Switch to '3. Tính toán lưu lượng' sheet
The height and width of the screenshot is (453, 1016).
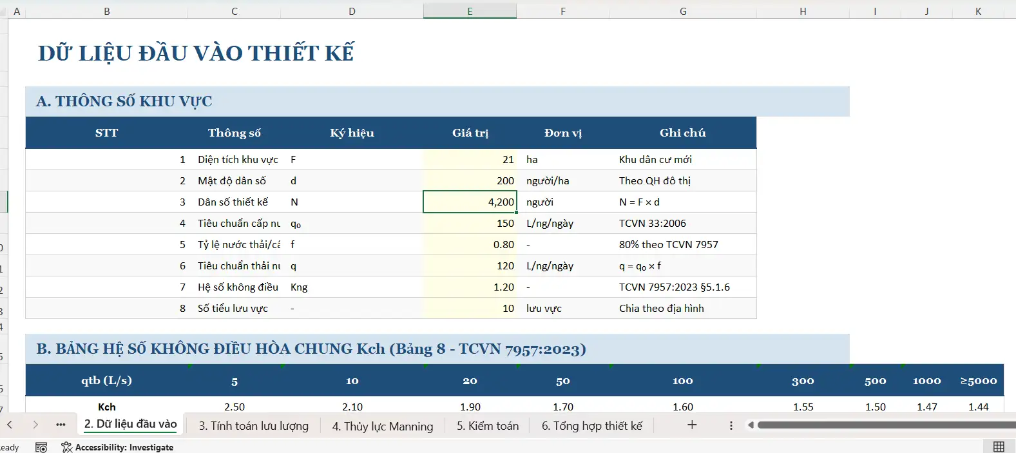click(x=253, y=426)
